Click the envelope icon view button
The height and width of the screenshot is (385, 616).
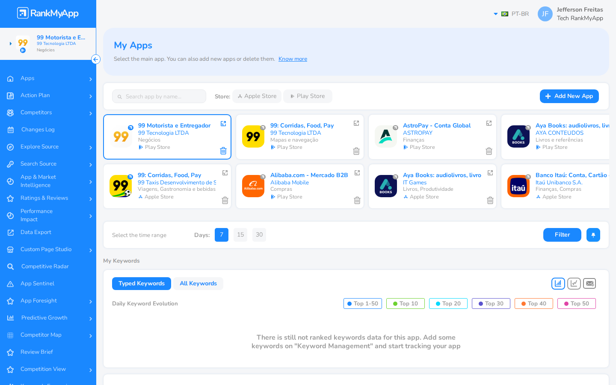(589, 283)
